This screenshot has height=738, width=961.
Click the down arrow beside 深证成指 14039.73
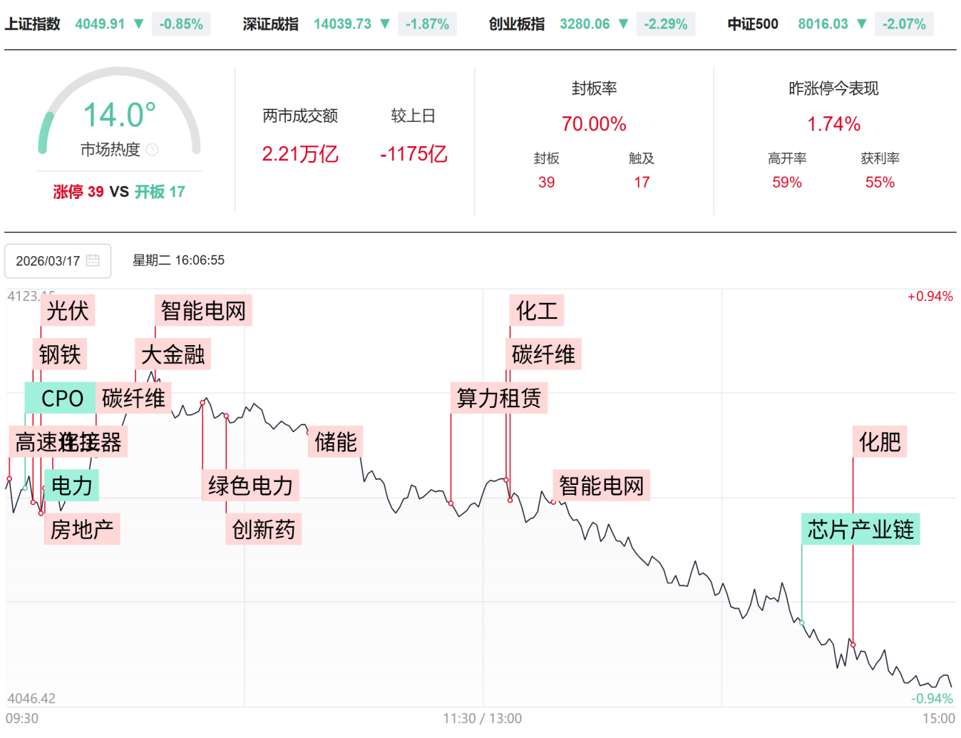(385, 24)
